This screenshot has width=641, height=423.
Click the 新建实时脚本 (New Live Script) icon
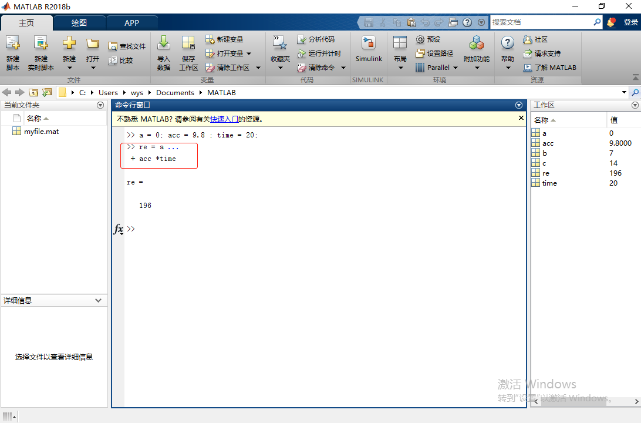coord(41,42)
